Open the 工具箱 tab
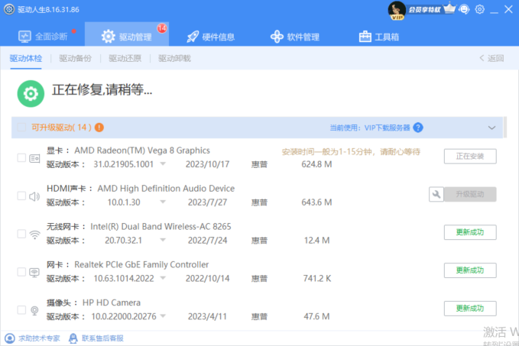Screen dimensions: 519x346 (379, 37)
